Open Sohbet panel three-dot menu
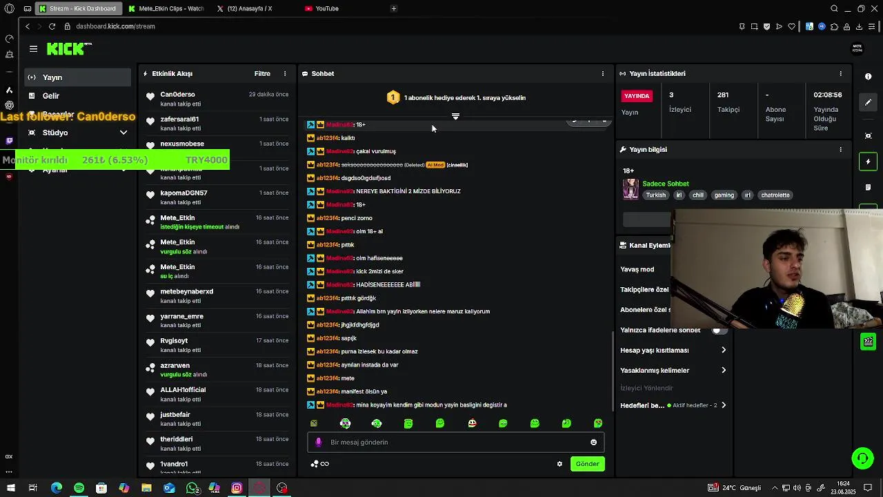Image resolution: width=883 pixels, height=497 pixels. point(603,73)
